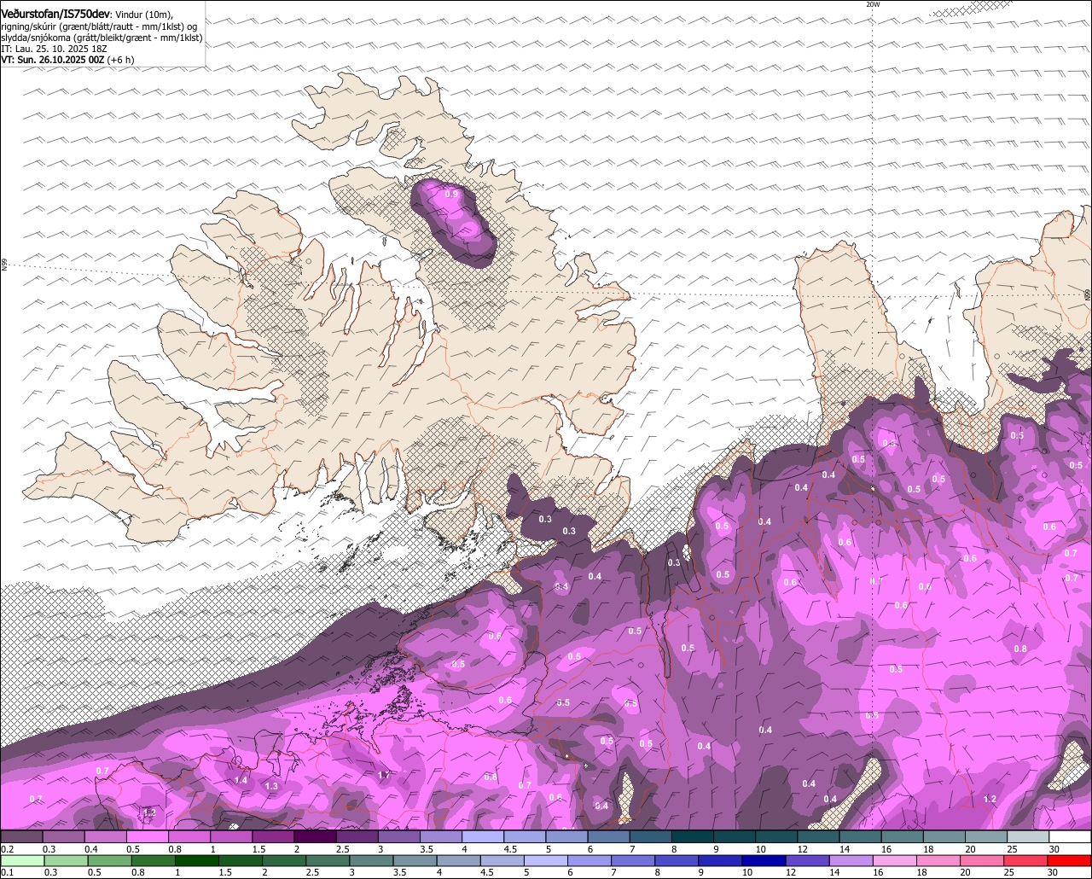Screen dimensions: 1092x879
Task: Select lower legend swatch between 5 and 6
Action: pos(544,861)
